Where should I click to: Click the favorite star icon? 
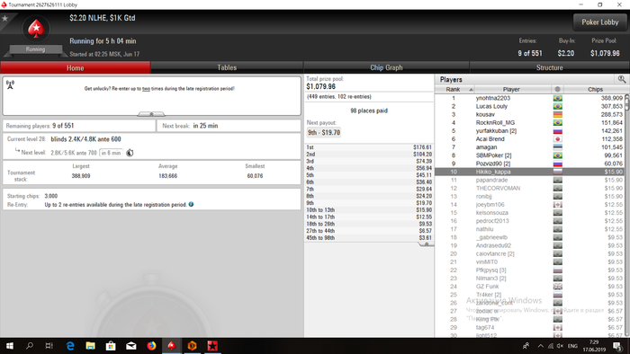coord(5,19)
